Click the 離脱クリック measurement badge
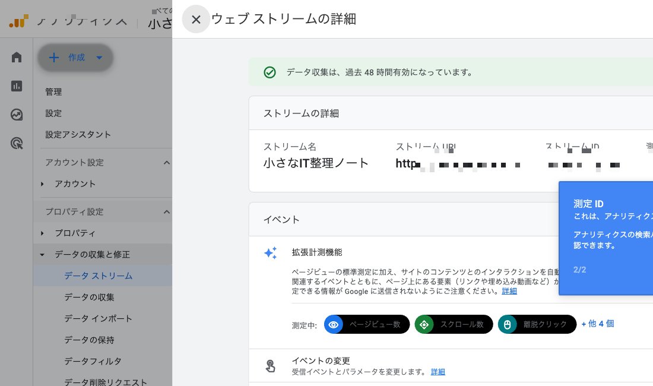 click(x=537, y=324)
